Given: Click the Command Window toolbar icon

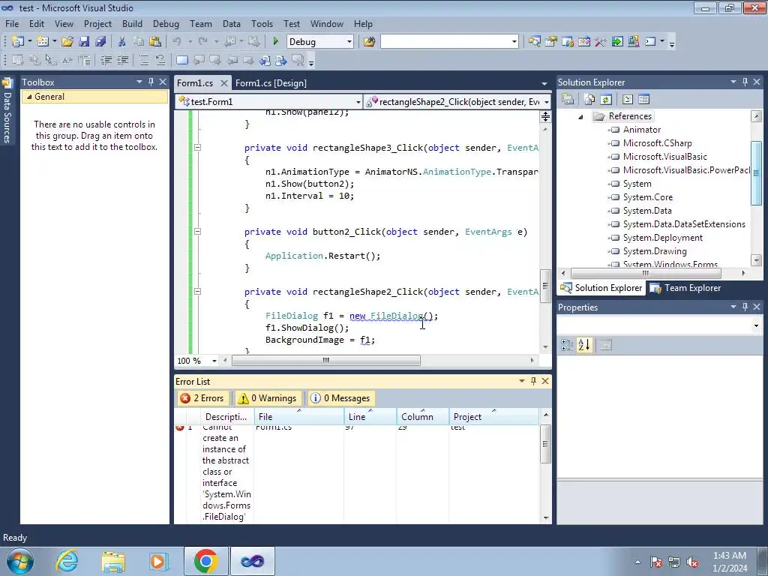Looking at the screenshot, I should (x=650, y=42).
